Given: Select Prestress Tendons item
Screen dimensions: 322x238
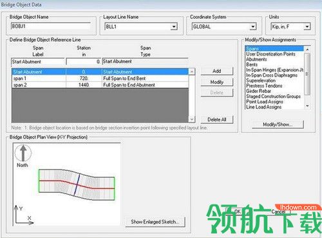Looking at the screenshot, I should (264, 86).
